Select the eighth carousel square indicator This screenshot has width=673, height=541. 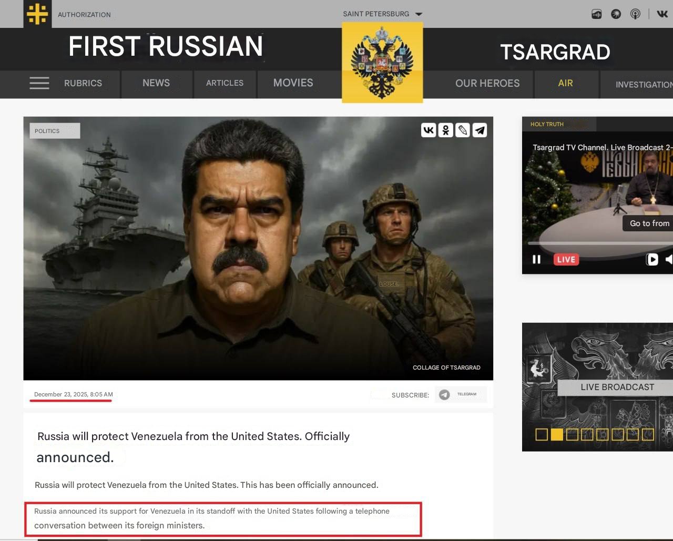point(648,434)
